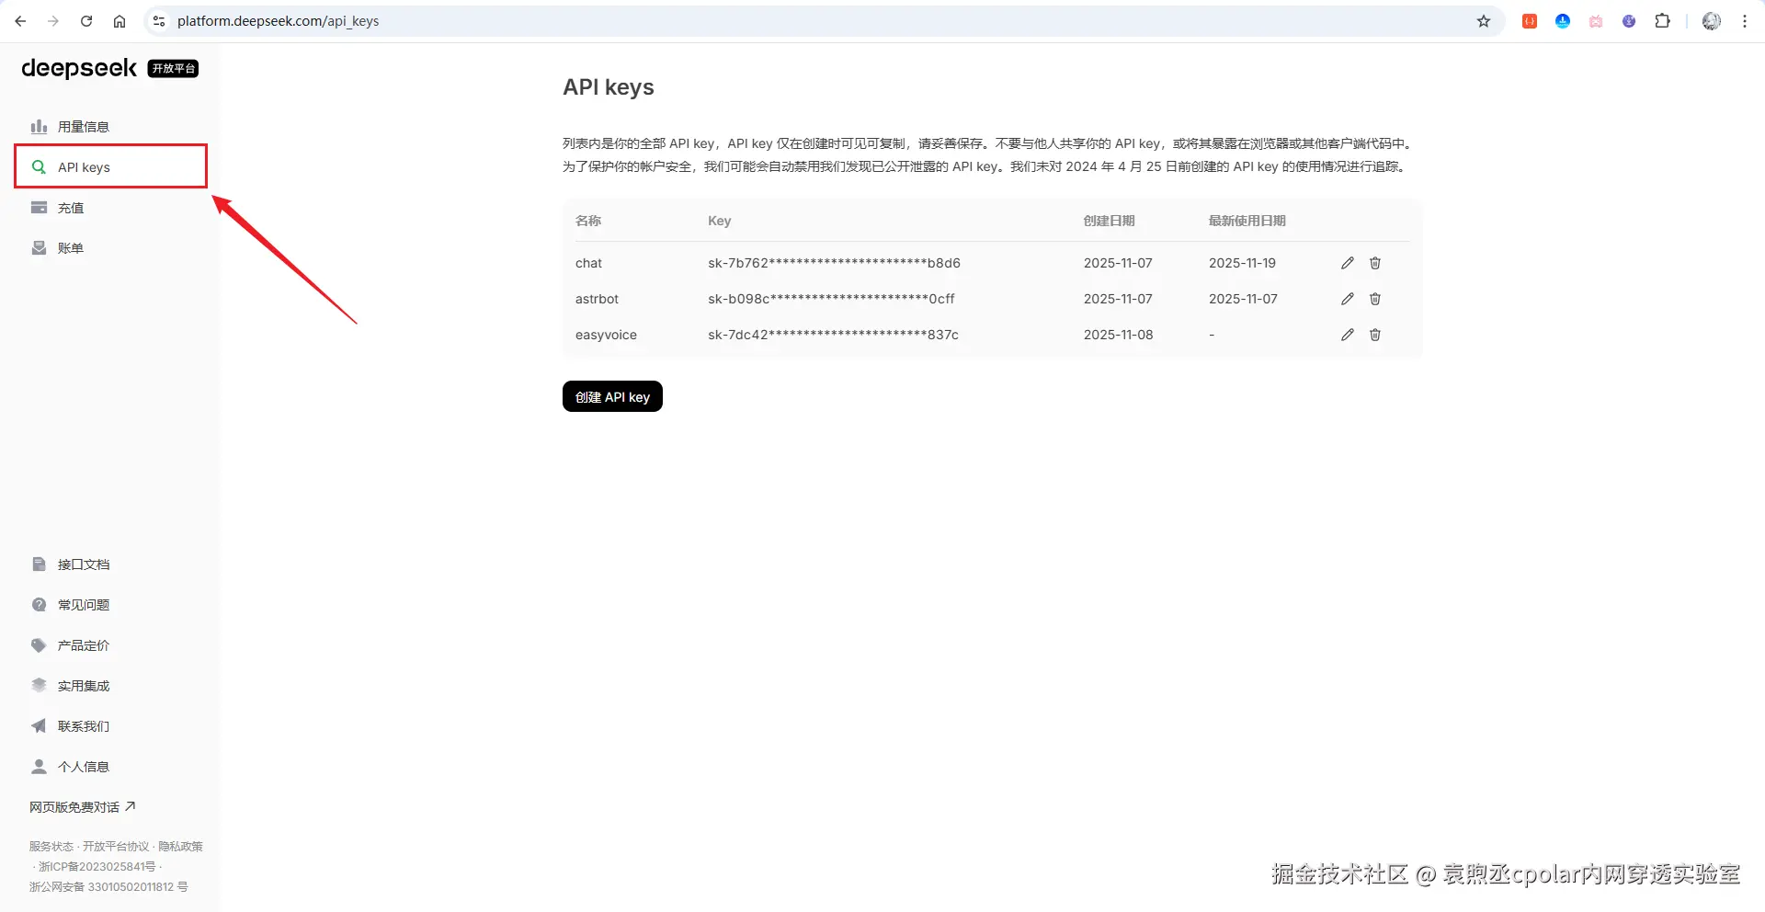
Task: Open 服务状态 service status link
Action: pos(51,847)
